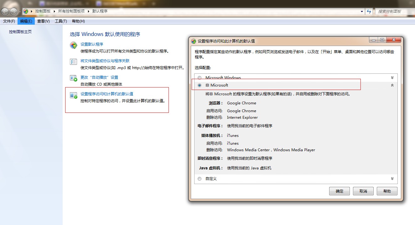Select the 非 Microsoft radio button
The image size is (415, 225).
point(200,85)
